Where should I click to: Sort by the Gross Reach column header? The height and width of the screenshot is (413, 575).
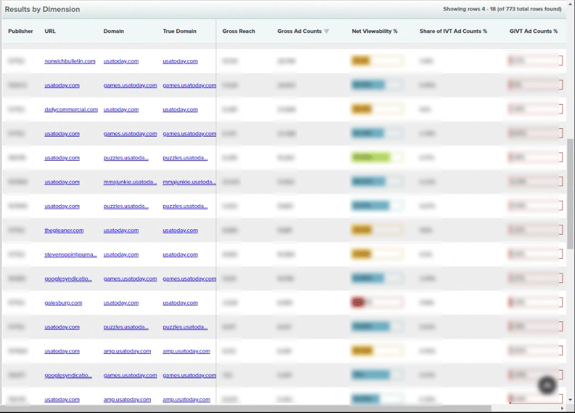tap(239, 31)
